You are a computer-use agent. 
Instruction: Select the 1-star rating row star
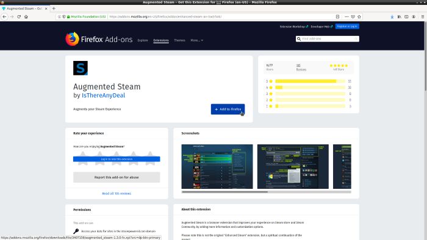tap(271, 106)
